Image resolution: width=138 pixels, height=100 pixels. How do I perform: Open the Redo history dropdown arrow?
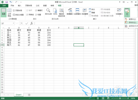point(18,2)
